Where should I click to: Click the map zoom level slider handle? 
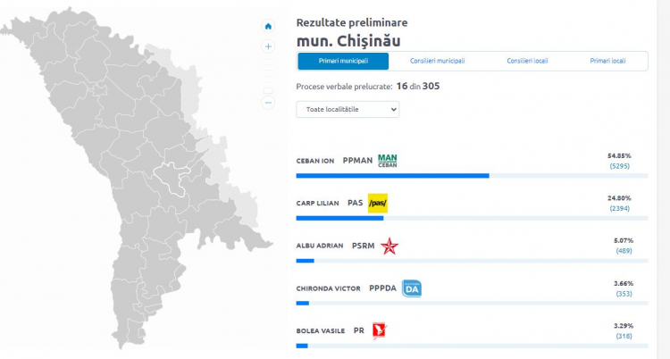(268, 90)
